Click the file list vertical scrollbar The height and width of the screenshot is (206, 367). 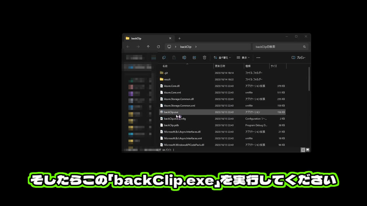tap(309, 79)
